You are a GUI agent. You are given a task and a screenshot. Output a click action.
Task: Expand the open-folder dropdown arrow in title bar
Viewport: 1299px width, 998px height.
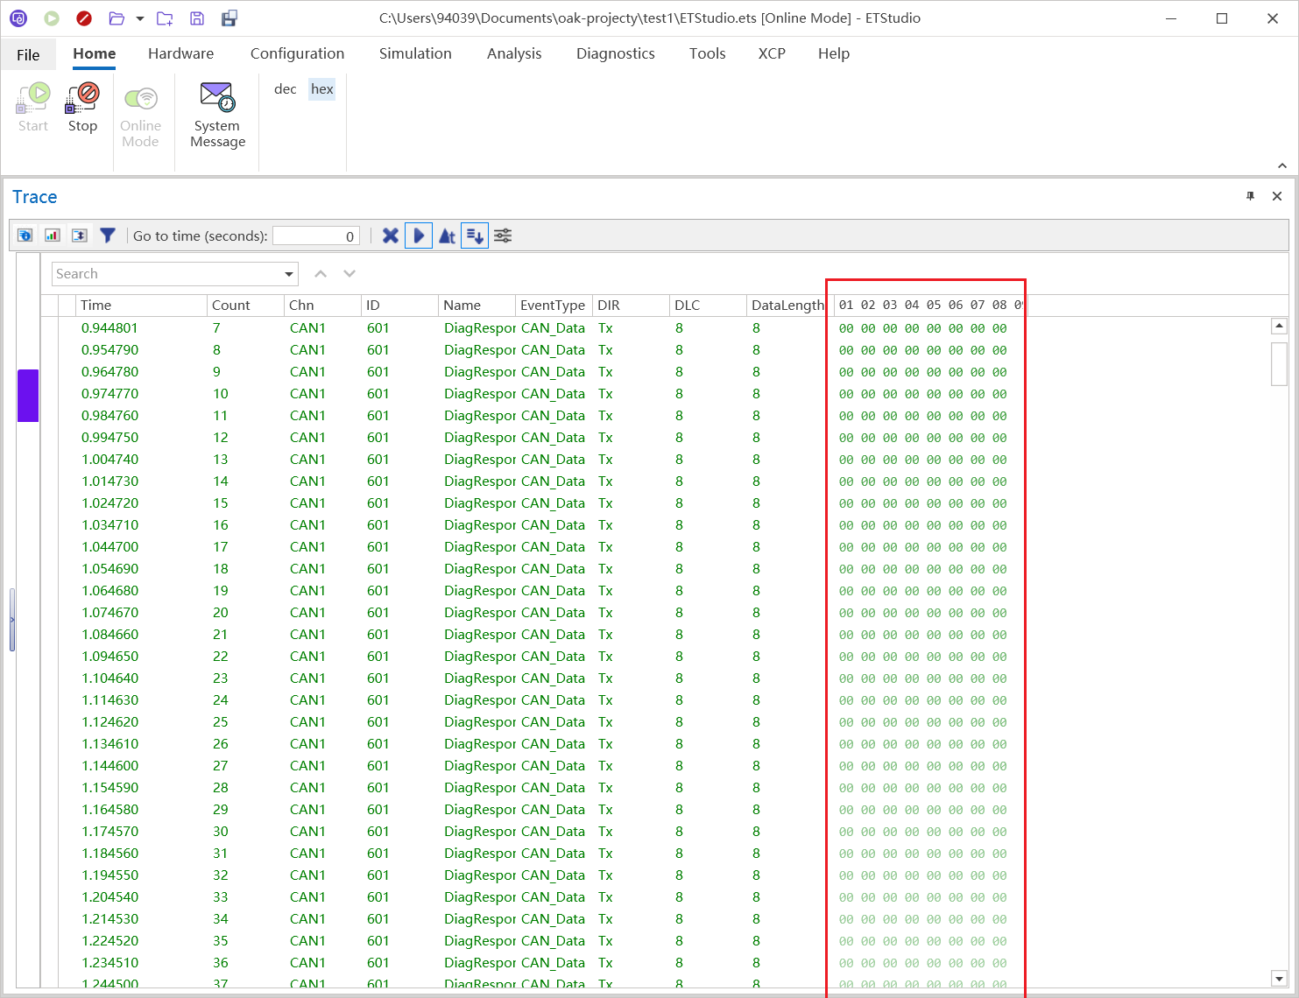140,18
